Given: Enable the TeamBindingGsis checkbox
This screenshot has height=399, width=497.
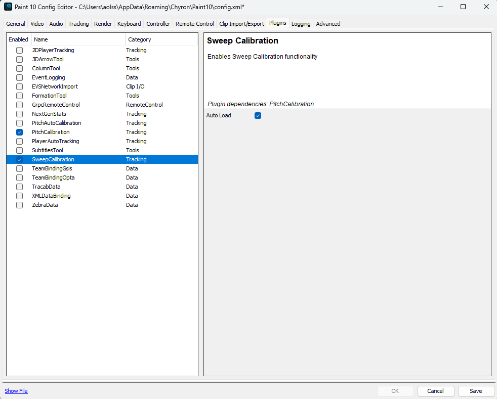Looking at the screenshot, I should pyautogui.click(x=19, y=168).
